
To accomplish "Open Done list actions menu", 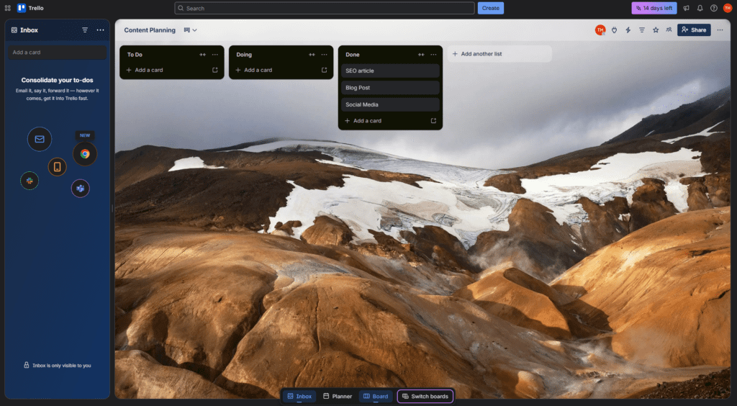I will [x=433, y=55].
